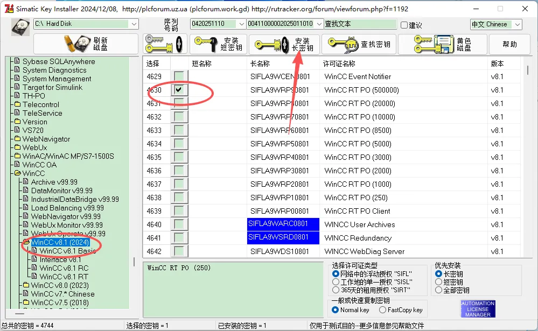Select long key (长密钥) priority radio
This screenshot has width=538, height=331.
pos(438,274)
